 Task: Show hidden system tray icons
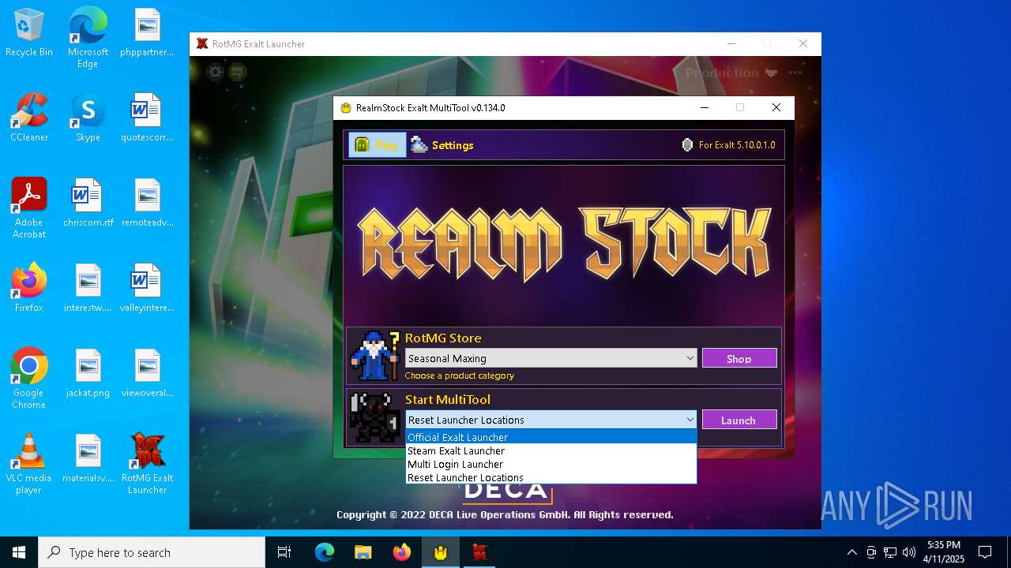pyautogui.click(x=851, y=552)
